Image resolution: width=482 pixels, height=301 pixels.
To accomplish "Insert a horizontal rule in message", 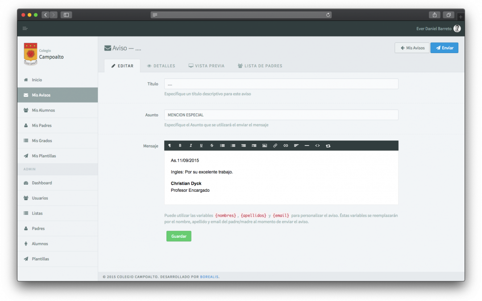I will (x=307, y=146).
